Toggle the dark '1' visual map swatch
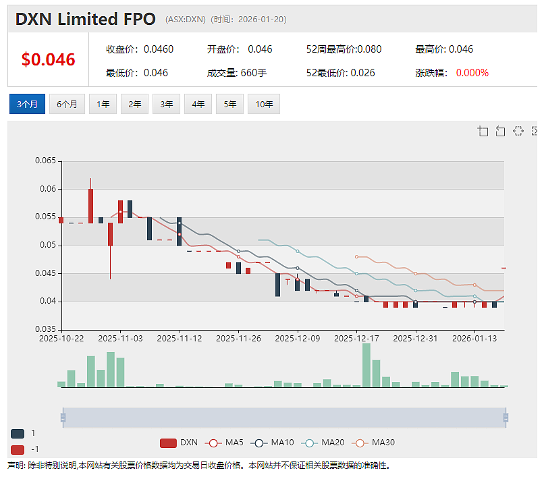This screenshot has height=477, width=544. click(x=18, y=433)
